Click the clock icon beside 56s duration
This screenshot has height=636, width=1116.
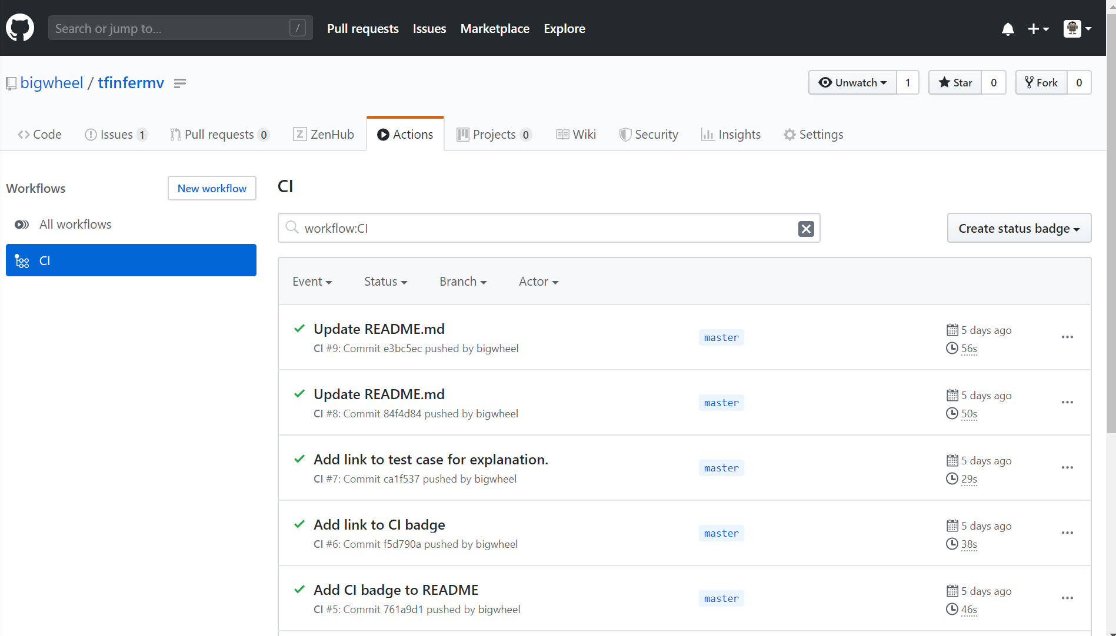click(952, 348)
